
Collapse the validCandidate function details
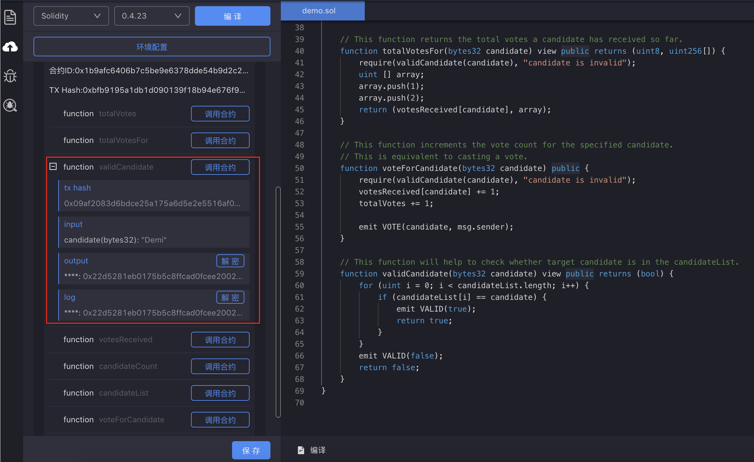pyautogui.click(x=53, y=167)
